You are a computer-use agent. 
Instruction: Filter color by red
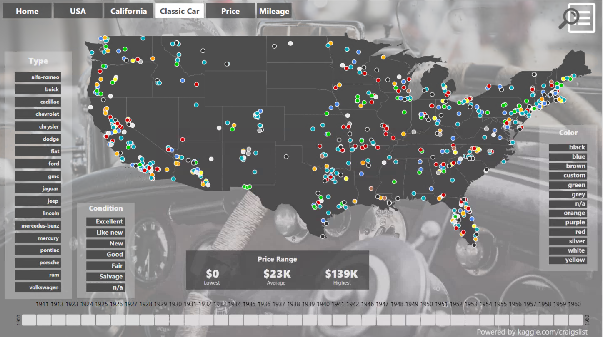[x=568, y=232]
